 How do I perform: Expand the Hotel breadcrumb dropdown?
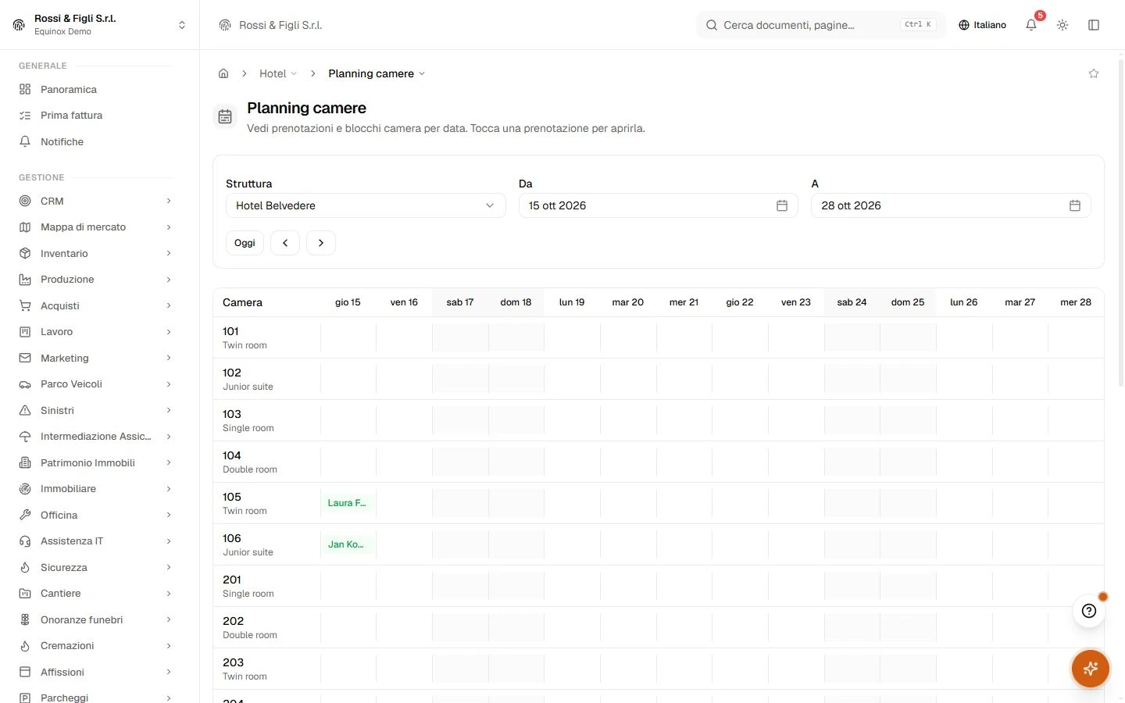(x=278, y=73)
